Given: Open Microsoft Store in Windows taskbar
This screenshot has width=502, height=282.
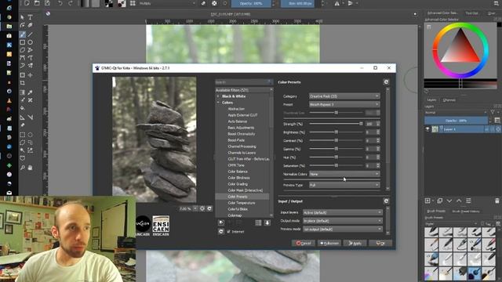Looking at the screenshot, I should click(x=9, y=36).
